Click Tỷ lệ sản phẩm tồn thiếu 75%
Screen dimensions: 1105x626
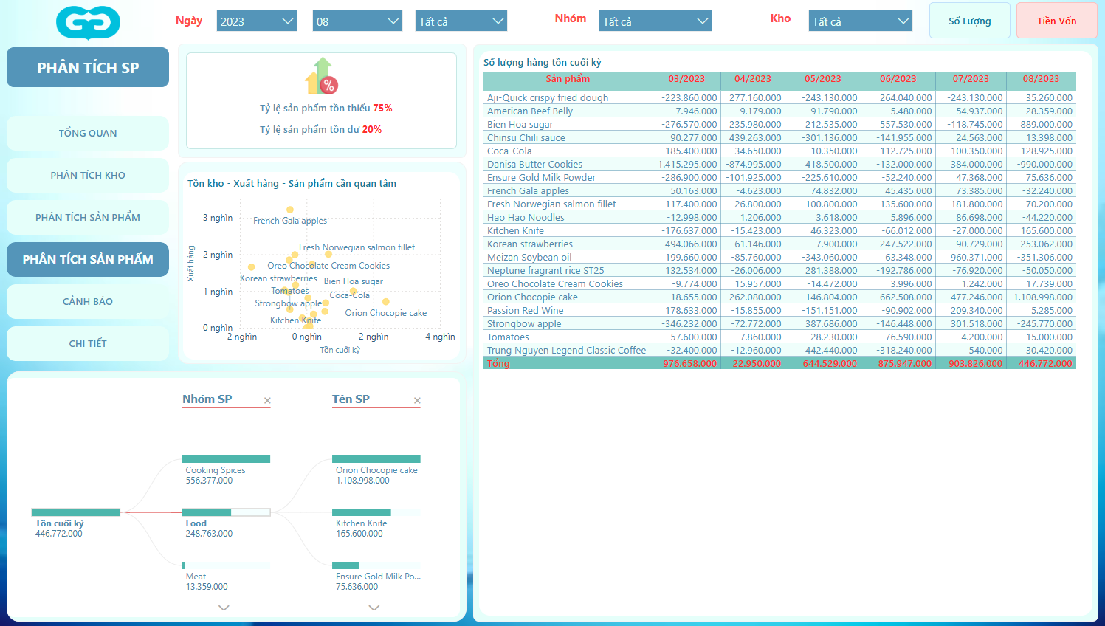(326, 108)
